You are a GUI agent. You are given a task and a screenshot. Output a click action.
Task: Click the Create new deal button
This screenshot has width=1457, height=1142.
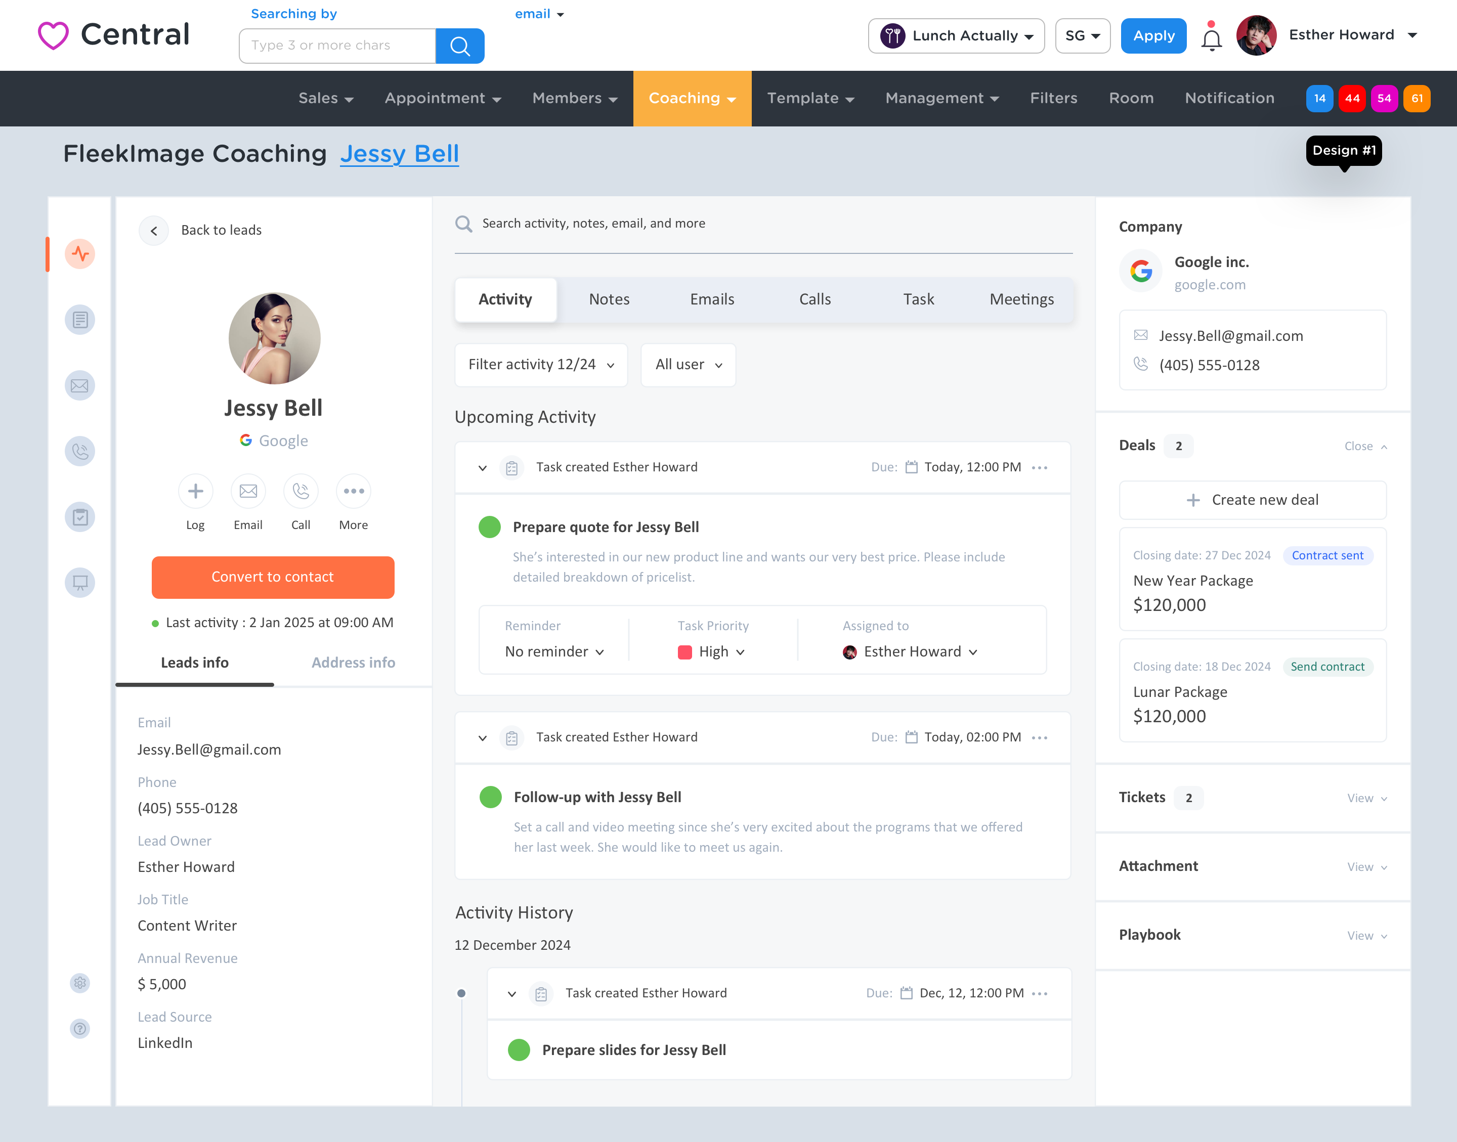coord(1253,500)
